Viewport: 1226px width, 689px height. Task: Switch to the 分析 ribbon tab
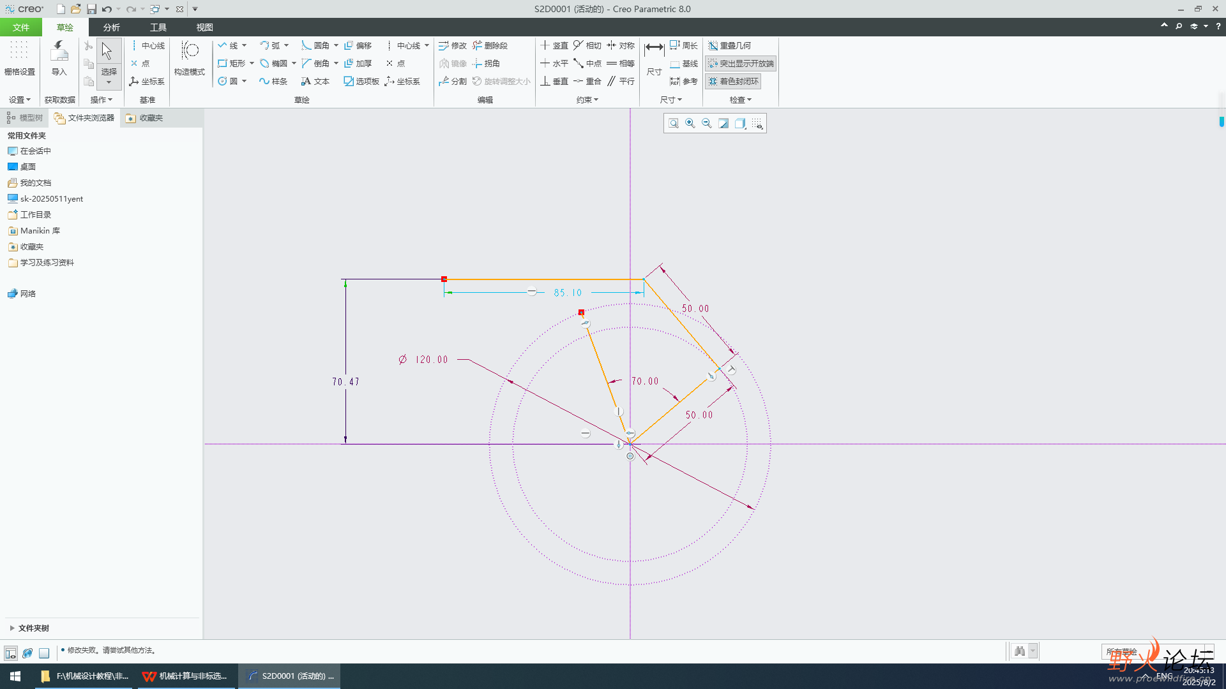point(111,27)
